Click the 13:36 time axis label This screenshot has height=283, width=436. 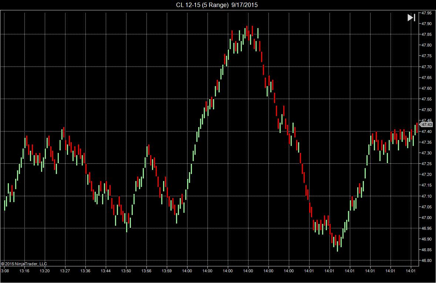pos(85,271)
